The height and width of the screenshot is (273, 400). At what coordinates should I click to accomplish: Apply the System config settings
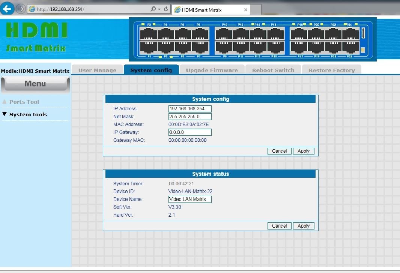303,151
